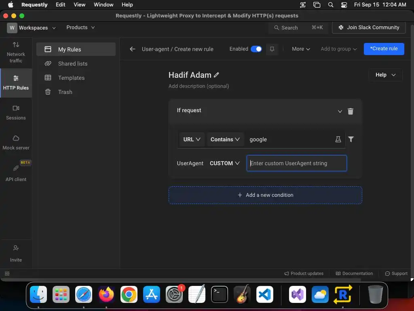Expand the More menu
414x311 pixels.
click(301, 49)
